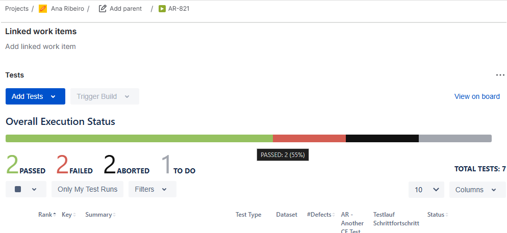Image resolution: width=507 pixels, height=233 pixels.
Task: Open the Filters dropdown
Action: (x=152, y=189)
